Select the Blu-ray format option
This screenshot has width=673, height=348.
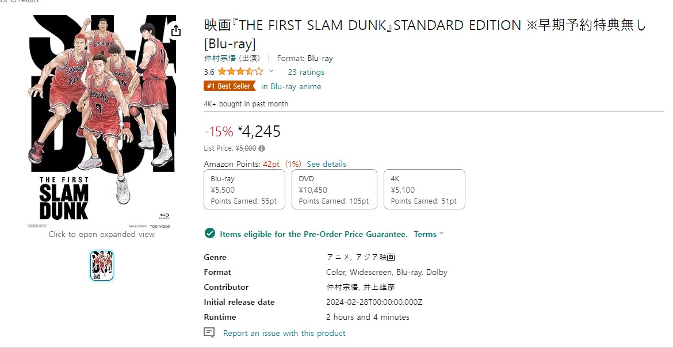coord(244,189)
